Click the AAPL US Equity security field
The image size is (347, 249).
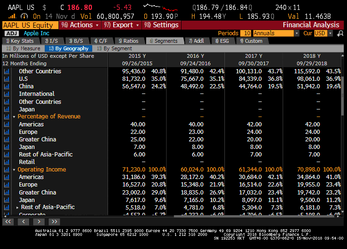click(30, 25)
